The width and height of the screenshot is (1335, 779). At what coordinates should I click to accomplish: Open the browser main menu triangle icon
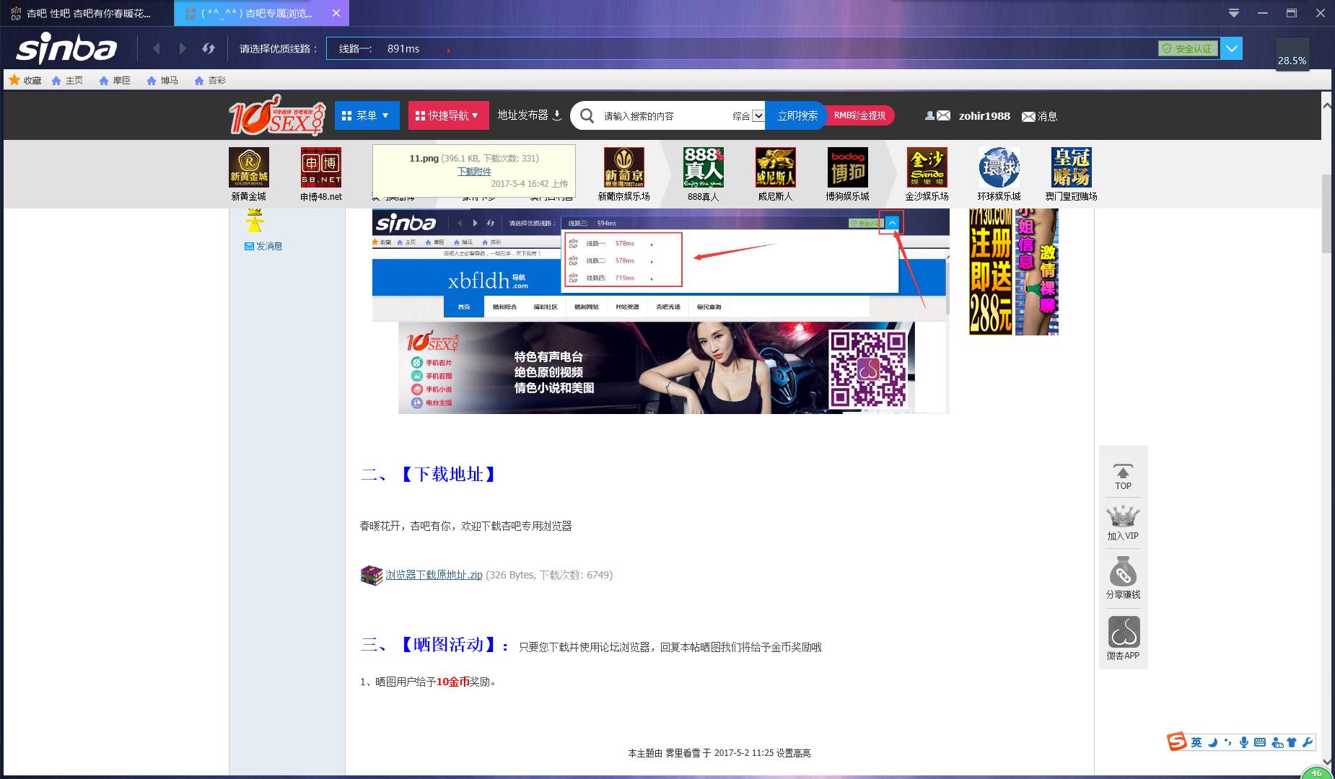tap(1234, 13)
